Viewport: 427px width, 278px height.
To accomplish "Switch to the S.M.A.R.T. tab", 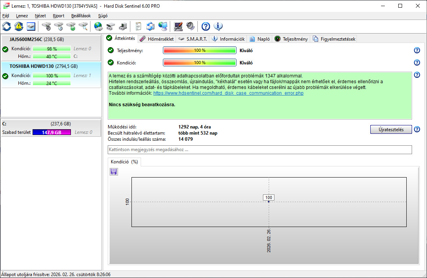I will click(193, 39).
